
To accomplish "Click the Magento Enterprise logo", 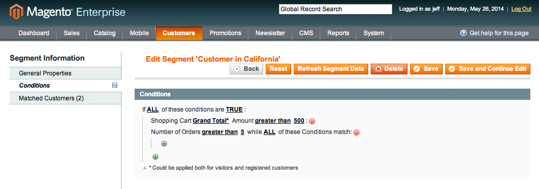I will [x=68, y=12].
